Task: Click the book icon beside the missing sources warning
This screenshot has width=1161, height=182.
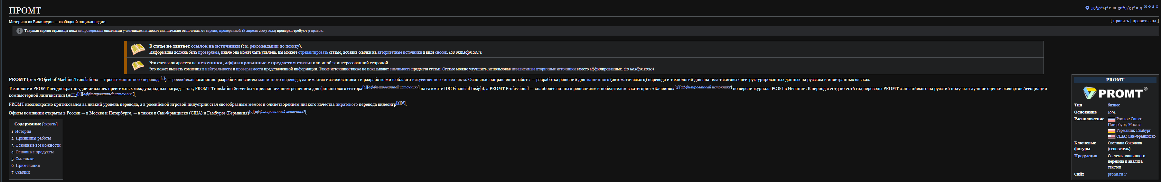Action: click(x=137, y=49)
